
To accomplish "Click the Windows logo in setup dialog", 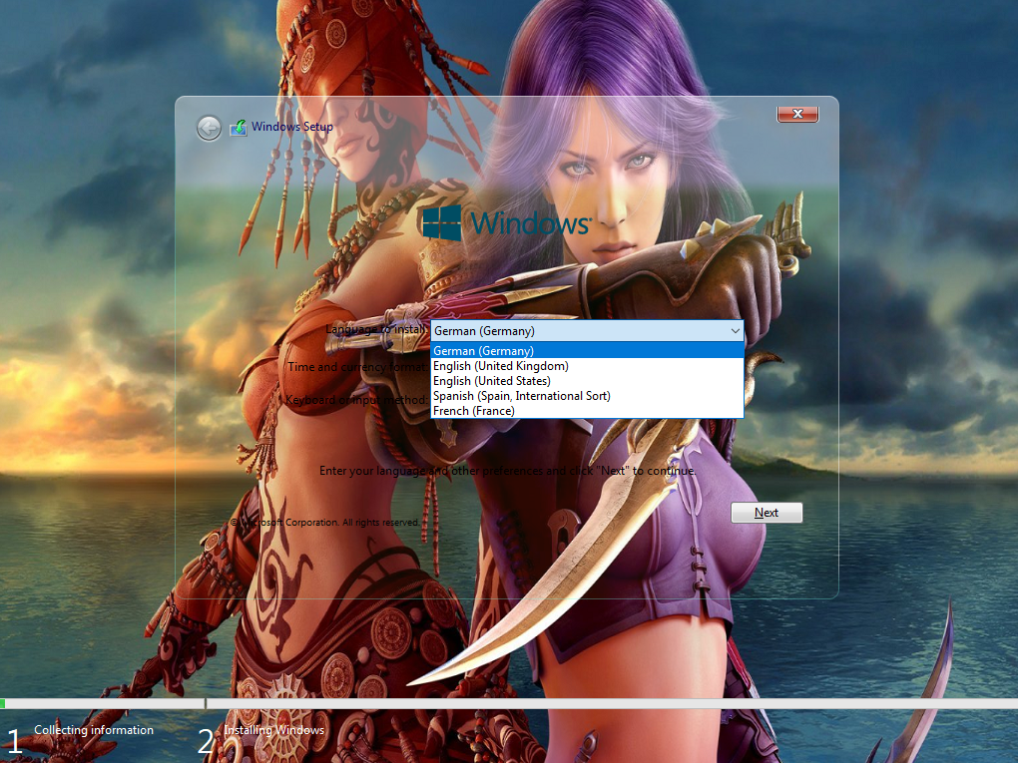I will (506, 222).
